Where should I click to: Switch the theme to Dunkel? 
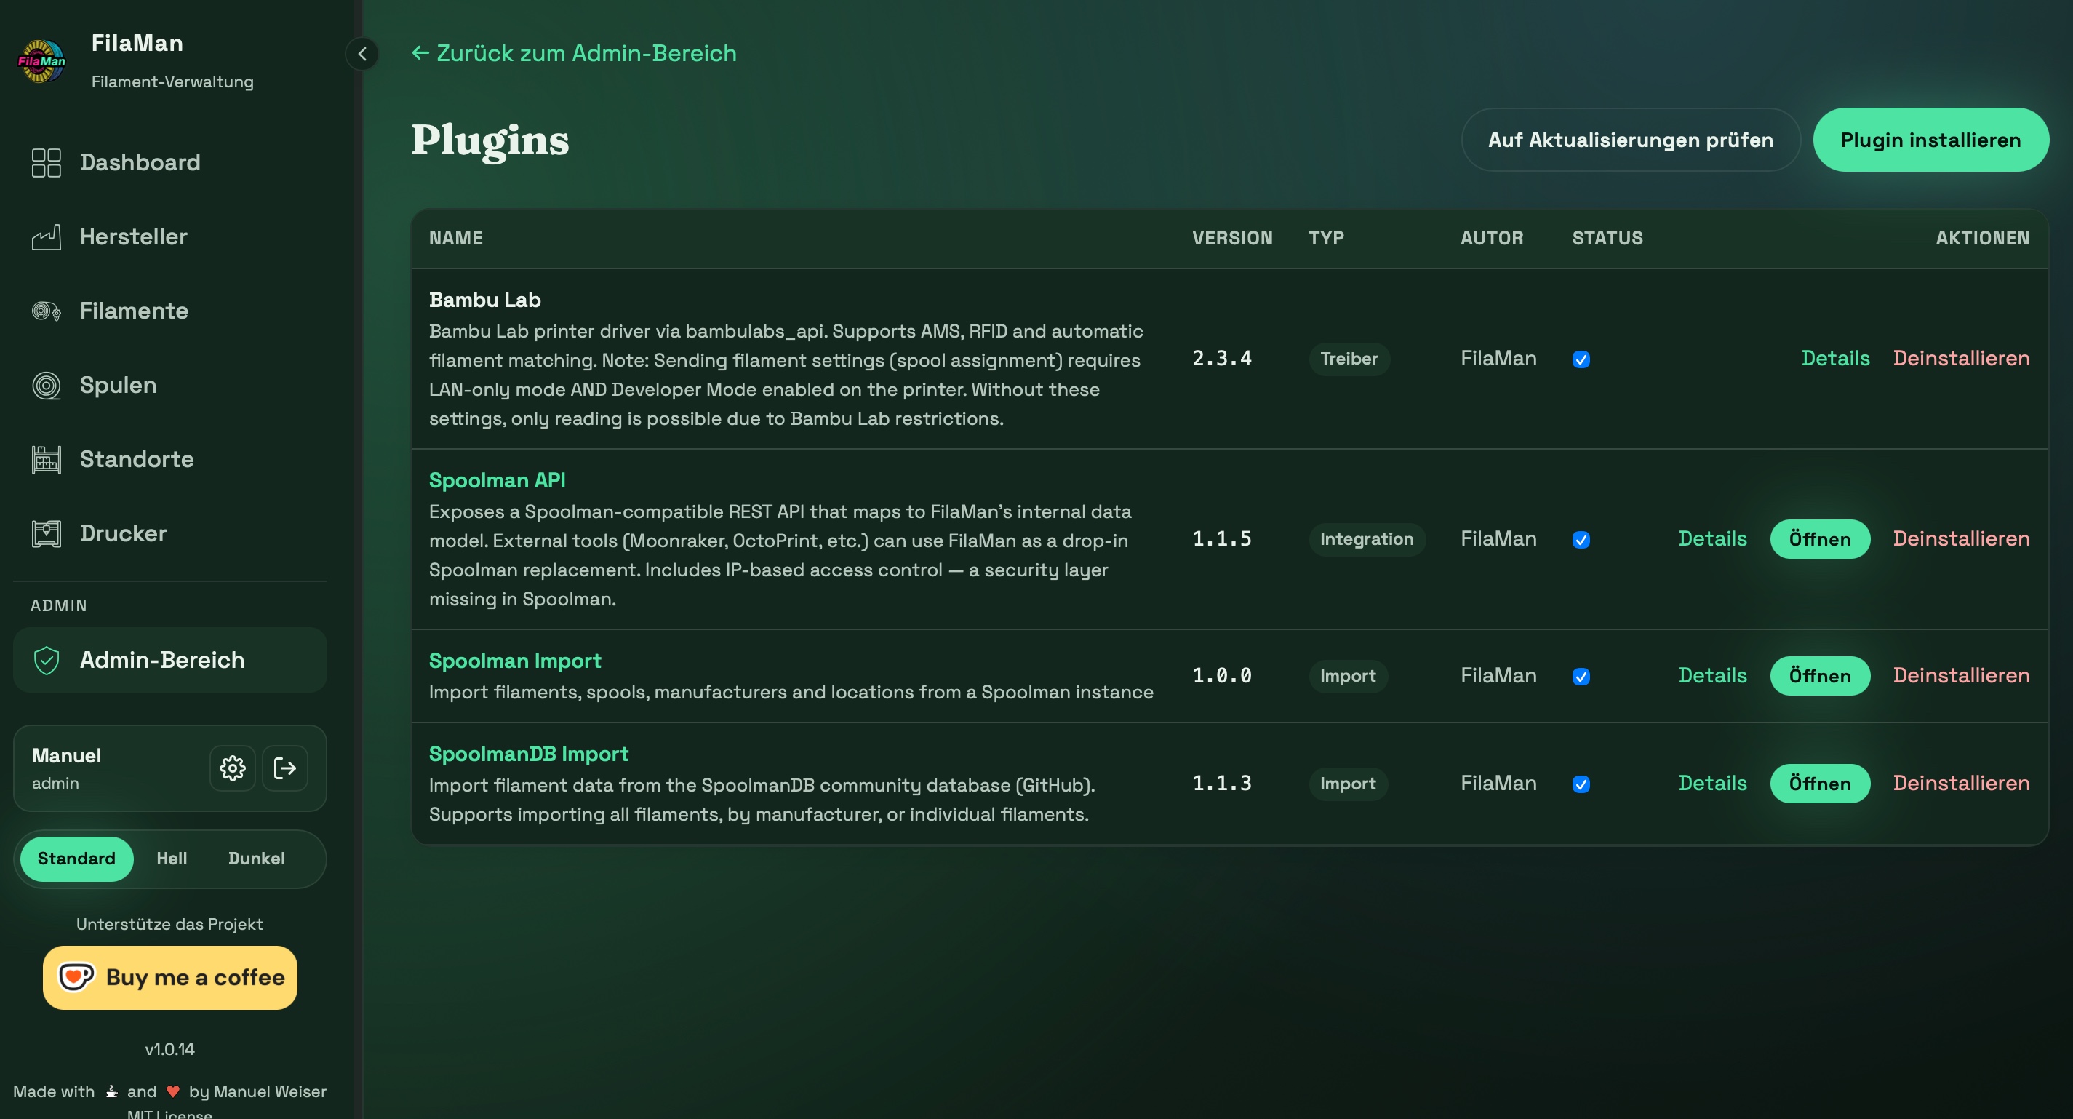256,859
